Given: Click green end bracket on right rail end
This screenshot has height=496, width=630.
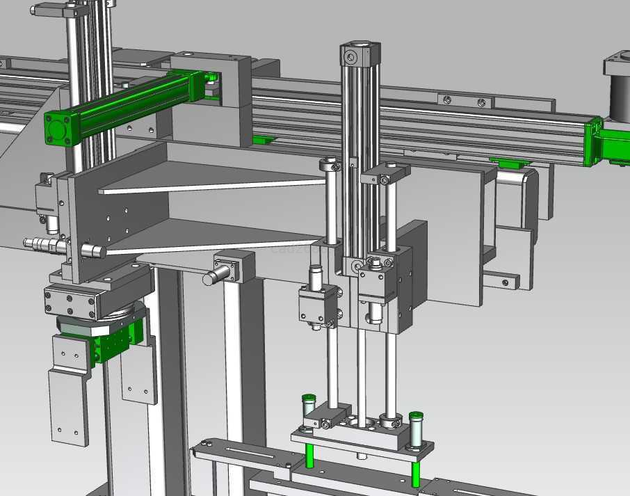Looking at the screenshot, I should [x=594, y=143].
